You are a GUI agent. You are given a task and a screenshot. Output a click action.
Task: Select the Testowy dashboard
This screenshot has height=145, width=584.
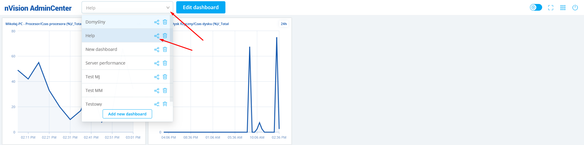tap(94, 104)
